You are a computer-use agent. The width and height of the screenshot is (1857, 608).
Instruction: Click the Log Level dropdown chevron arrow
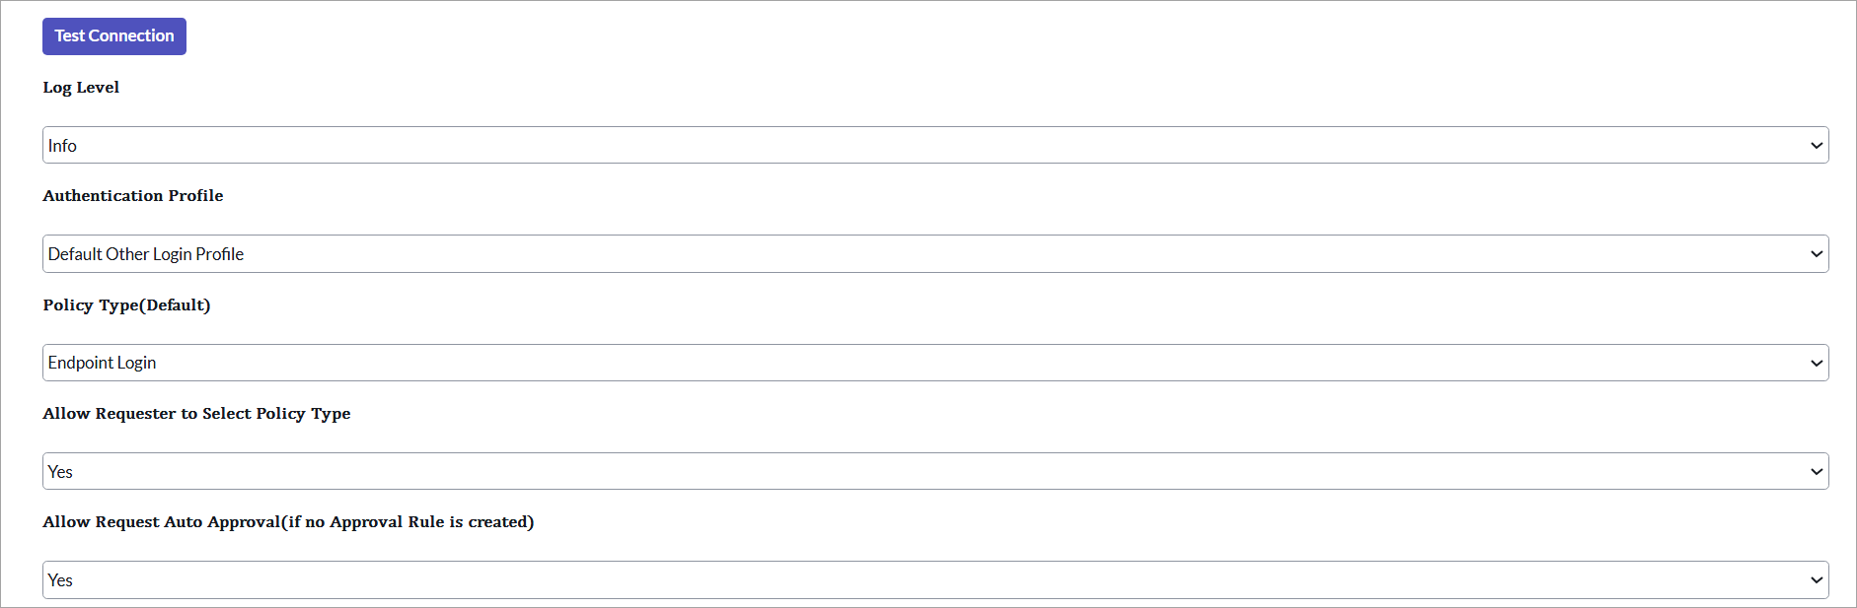[1816, 146]
